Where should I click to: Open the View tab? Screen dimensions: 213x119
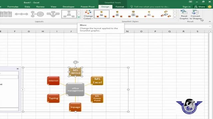53,7
